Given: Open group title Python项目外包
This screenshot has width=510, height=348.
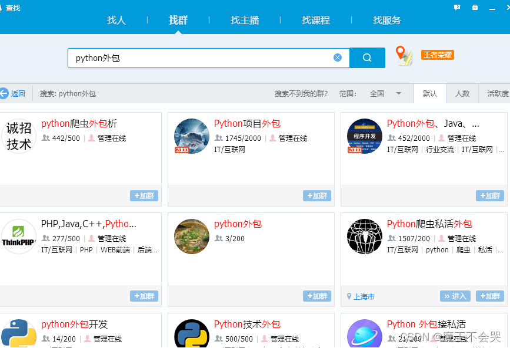Looking at the screenshot, I should (247, 124).
